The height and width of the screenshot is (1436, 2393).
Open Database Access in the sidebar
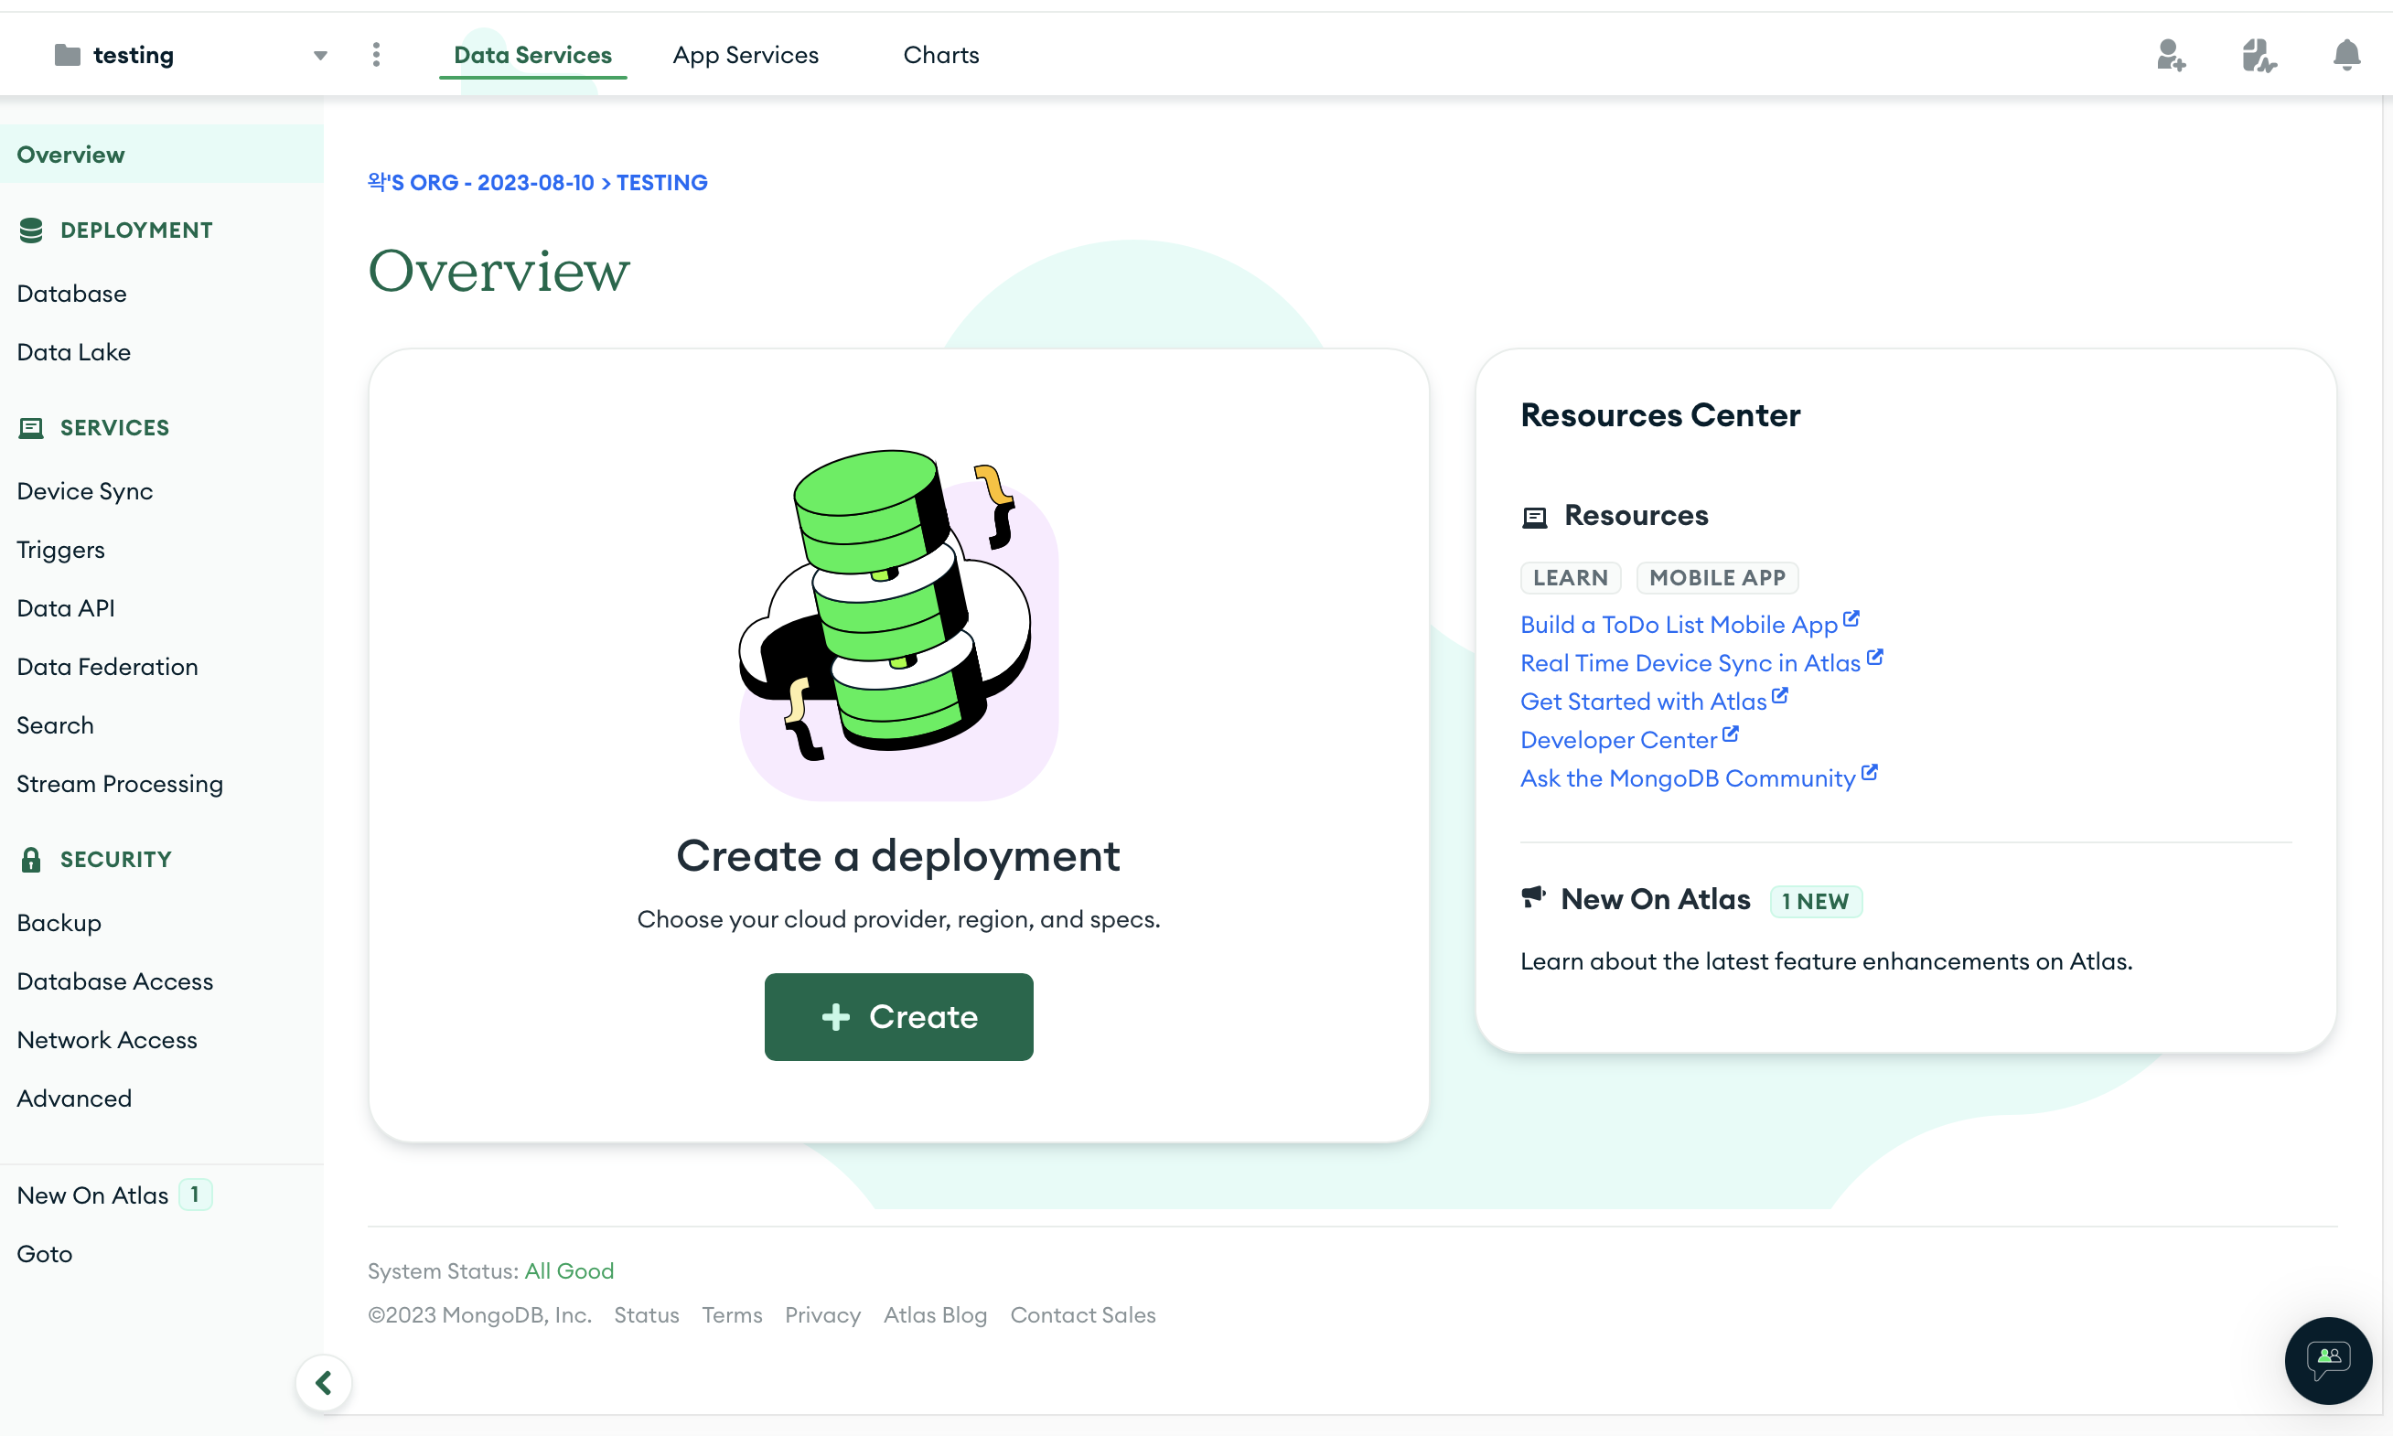(162, 981)
